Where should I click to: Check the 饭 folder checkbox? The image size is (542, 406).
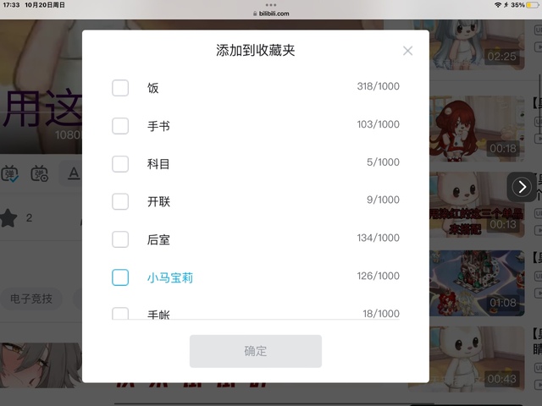click(120, 88)
